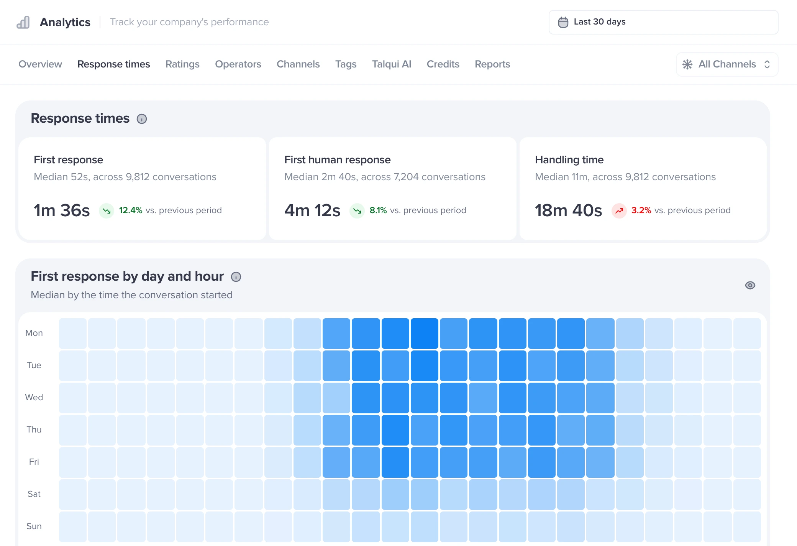Click the Wed row label in heatmap
This screenshot has height=546, width=797.
click(x=34, y=398)
